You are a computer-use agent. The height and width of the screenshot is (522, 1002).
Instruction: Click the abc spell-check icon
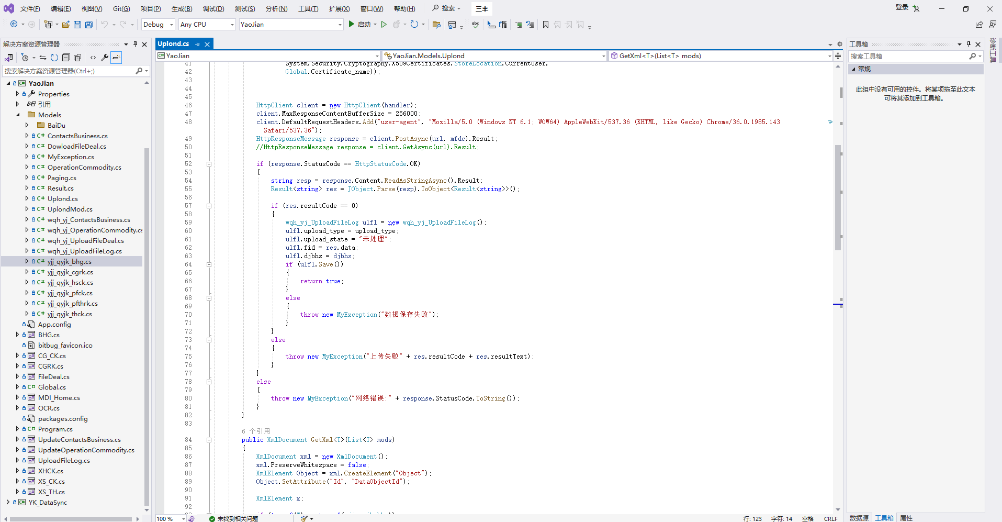coord(475,24)
